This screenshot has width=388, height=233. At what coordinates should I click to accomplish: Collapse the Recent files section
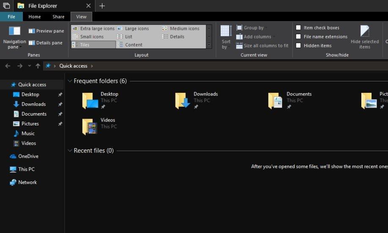pyautogui.click(x=70, y=151)
